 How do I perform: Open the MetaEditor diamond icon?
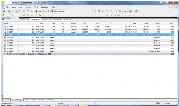[x=48, y=11]
